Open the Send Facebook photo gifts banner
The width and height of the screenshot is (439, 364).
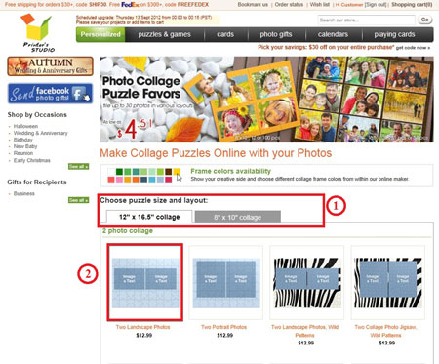pyautogui.click(x=50, y=94)
